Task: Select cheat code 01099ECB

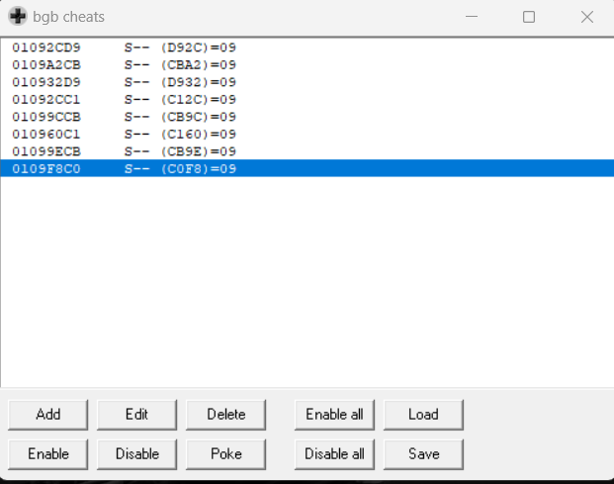Action: (x=46, y=151)
